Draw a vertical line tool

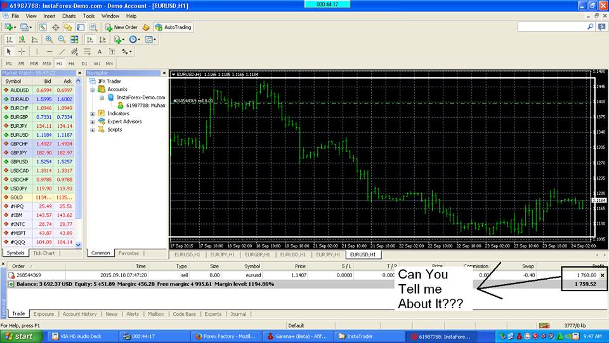(37, 51)
